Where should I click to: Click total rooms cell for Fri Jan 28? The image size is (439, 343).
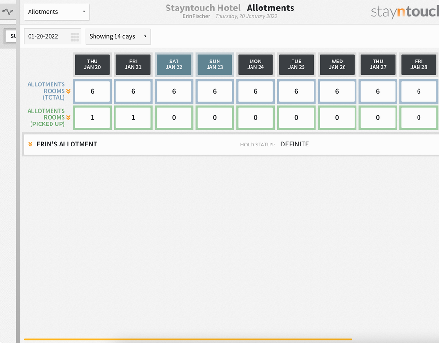tap(419, 91)
